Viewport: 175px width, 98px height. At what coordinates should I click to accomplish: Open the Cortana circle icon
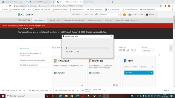47,96
